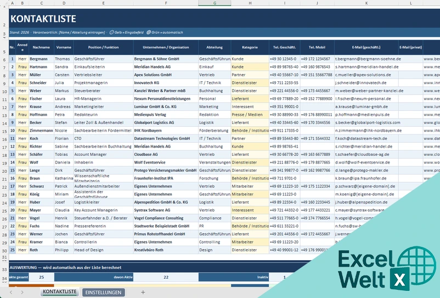The height and width of the screenshot is (298, 440).
Task: Click the AUSWERTUNG section header
Action: (66, 267)
